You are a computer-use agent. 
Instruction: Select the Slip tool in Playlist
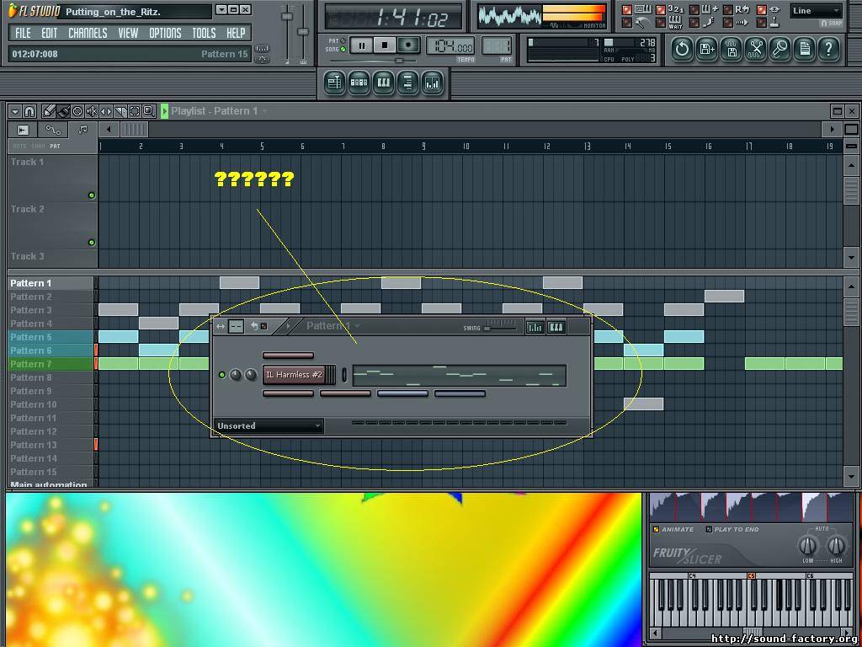[106, 112]
